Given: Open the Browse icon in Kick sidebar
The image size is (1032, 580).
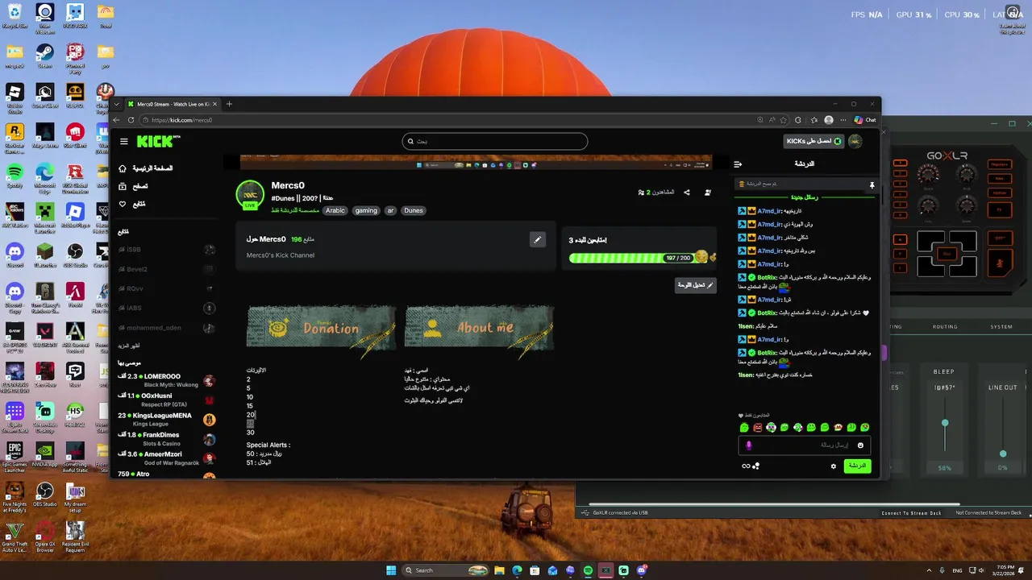Looking at the screenshot, I should point(123,186).
